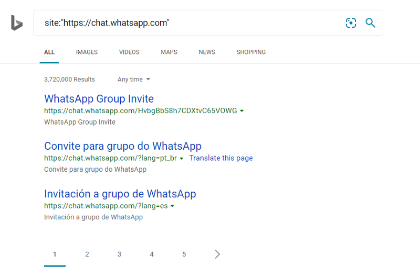Viewport: 420px width, 278px height.
Task: Switch to the ALL tab
Action: [x=49, y=52]
